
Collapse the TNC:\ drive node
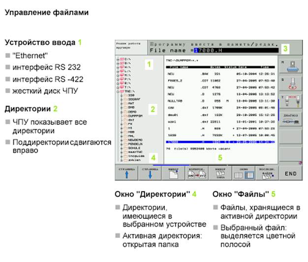[118, 91]
